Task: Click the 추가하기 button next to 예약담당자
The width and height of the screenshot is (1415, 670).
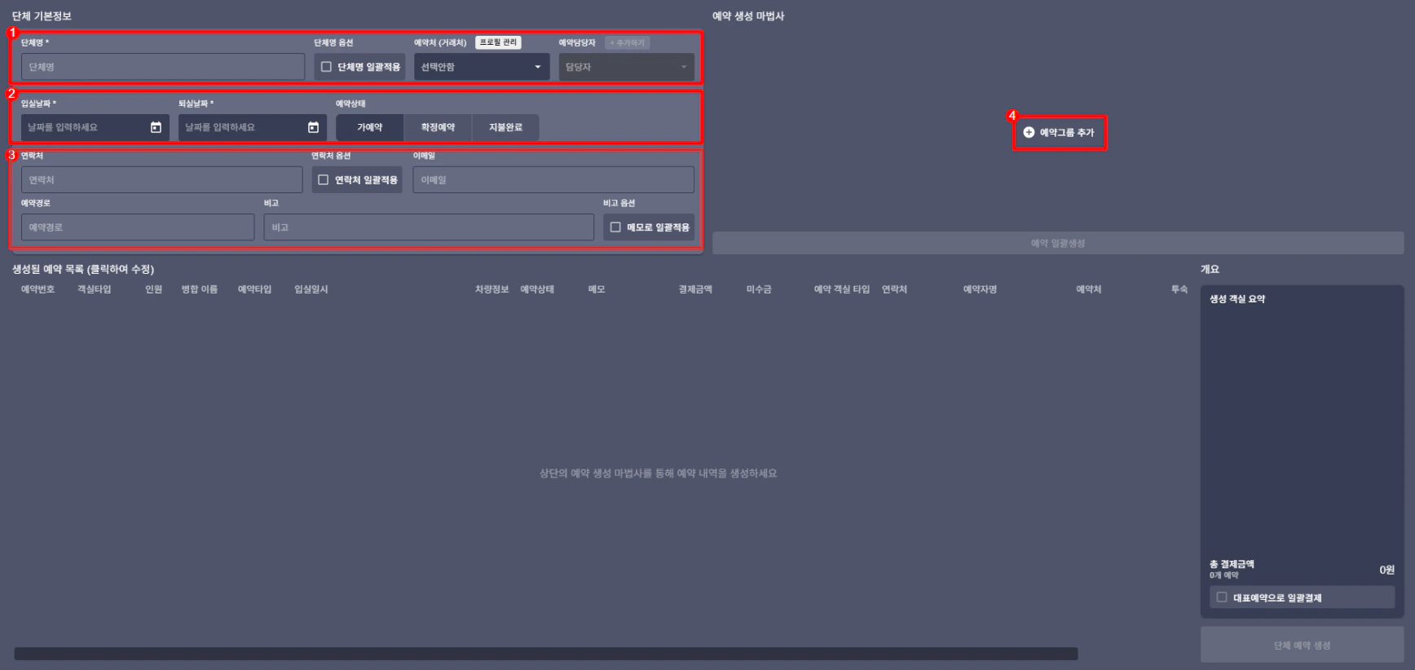Action: click(627, 42)
